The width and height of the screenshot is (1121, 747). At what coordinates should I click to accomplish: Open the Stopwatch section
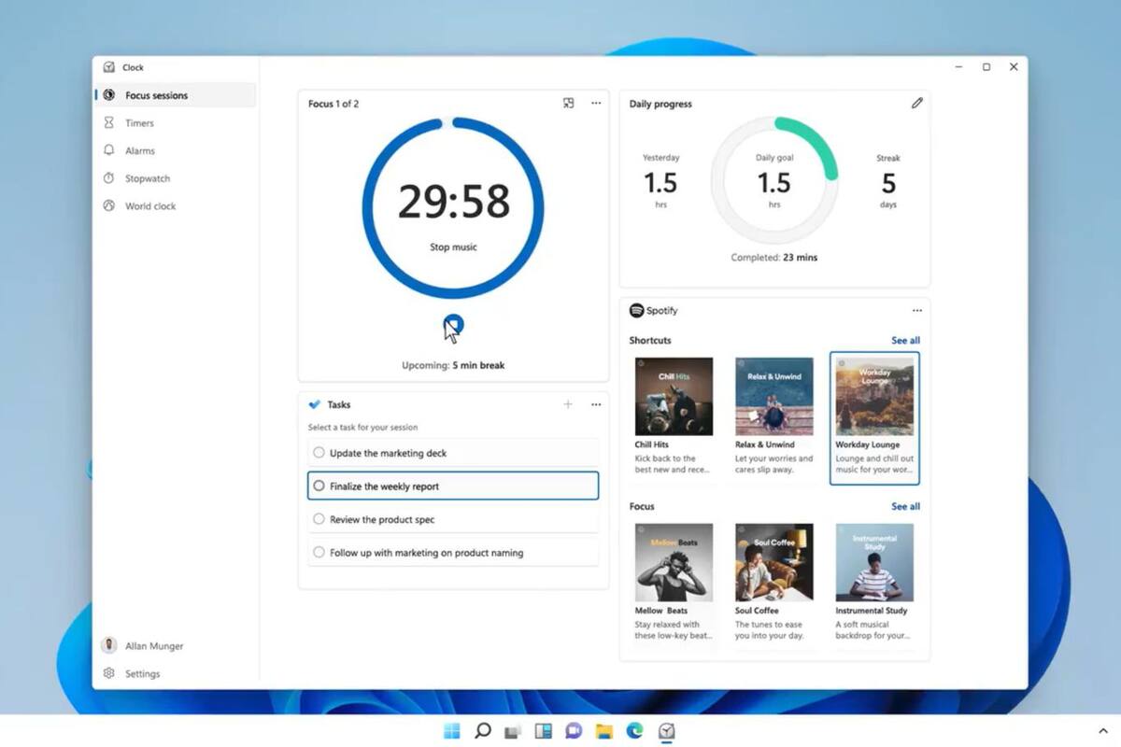click(149, 178)
